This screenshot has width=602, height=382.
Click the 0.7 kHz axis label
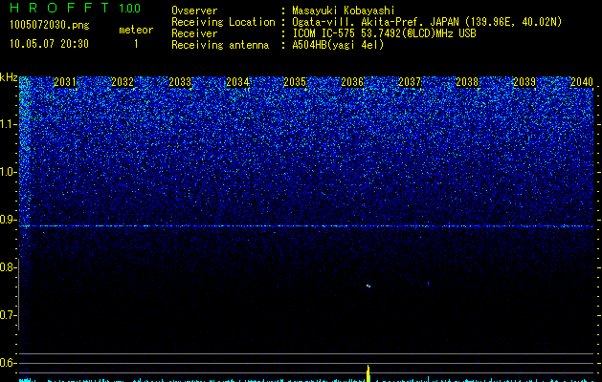coord(8,315)
